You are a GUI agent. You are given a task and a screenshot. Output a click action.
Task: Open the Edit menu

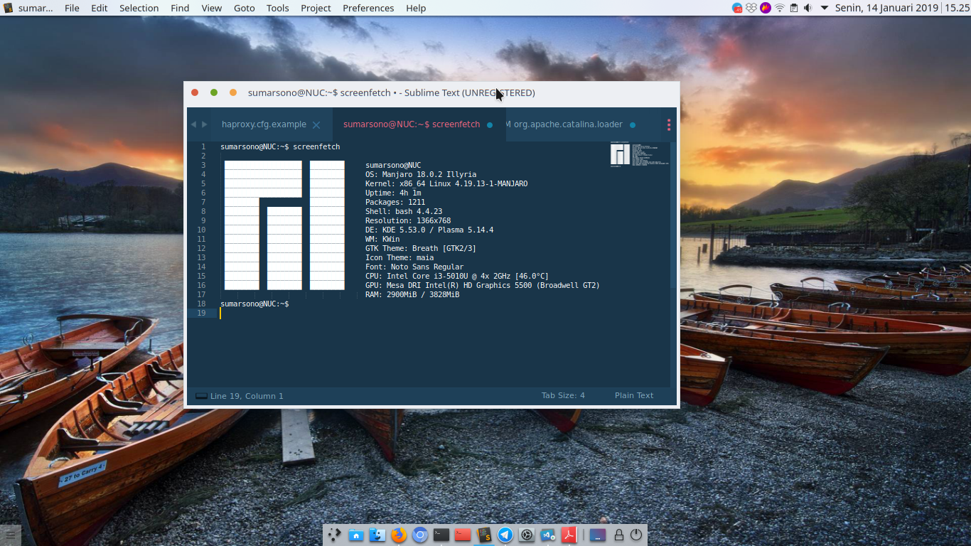[100, 8]
